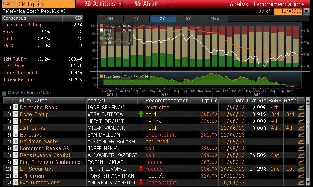Select the 5Y chart range tab
Screen dimensions: 313x187
point(188,18)
